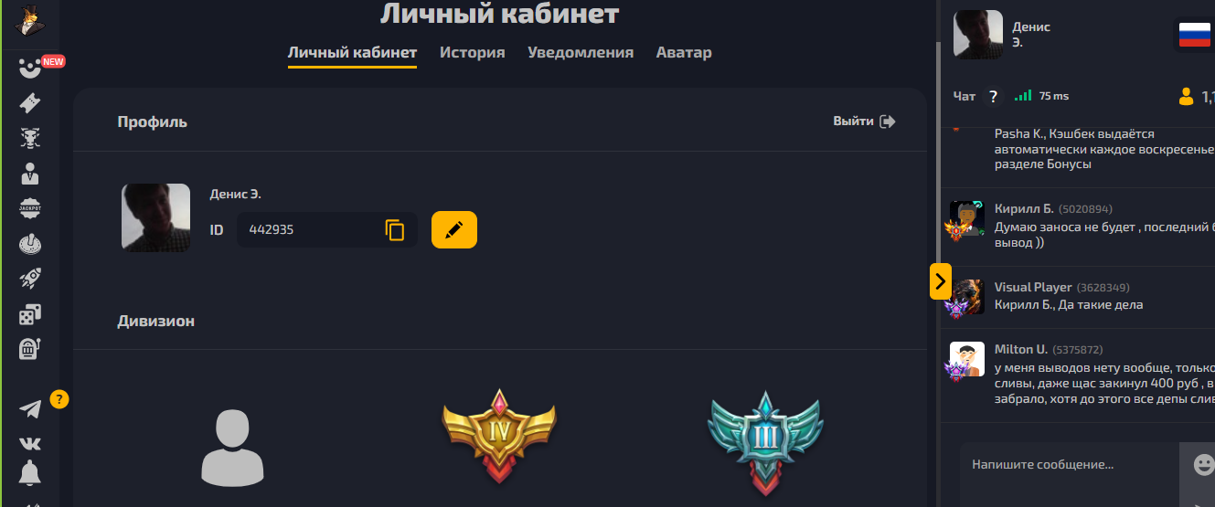Select the rocket game icon
Screen dimensions: 1215x507
(30, 280)
